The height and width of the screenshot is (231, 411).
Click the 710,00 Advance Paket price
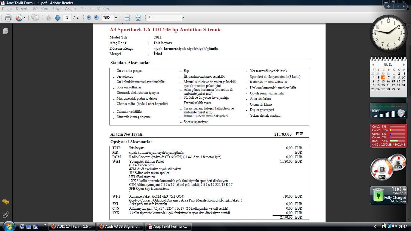tap(287, 196)
